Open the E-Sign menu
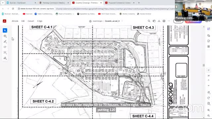 [x=40, y=21]
